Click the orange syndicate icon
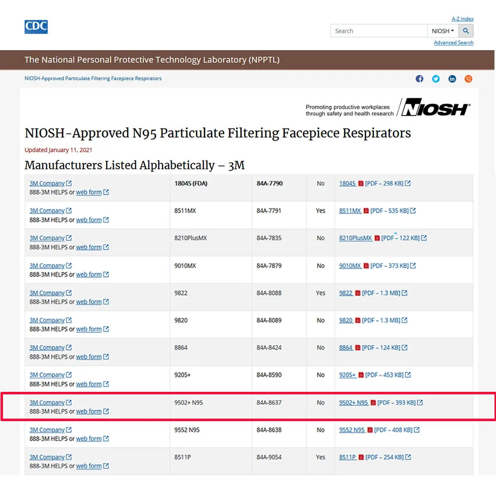Image resolution: width=496 pixels, height=496 pixels. [x=469, y=79]
